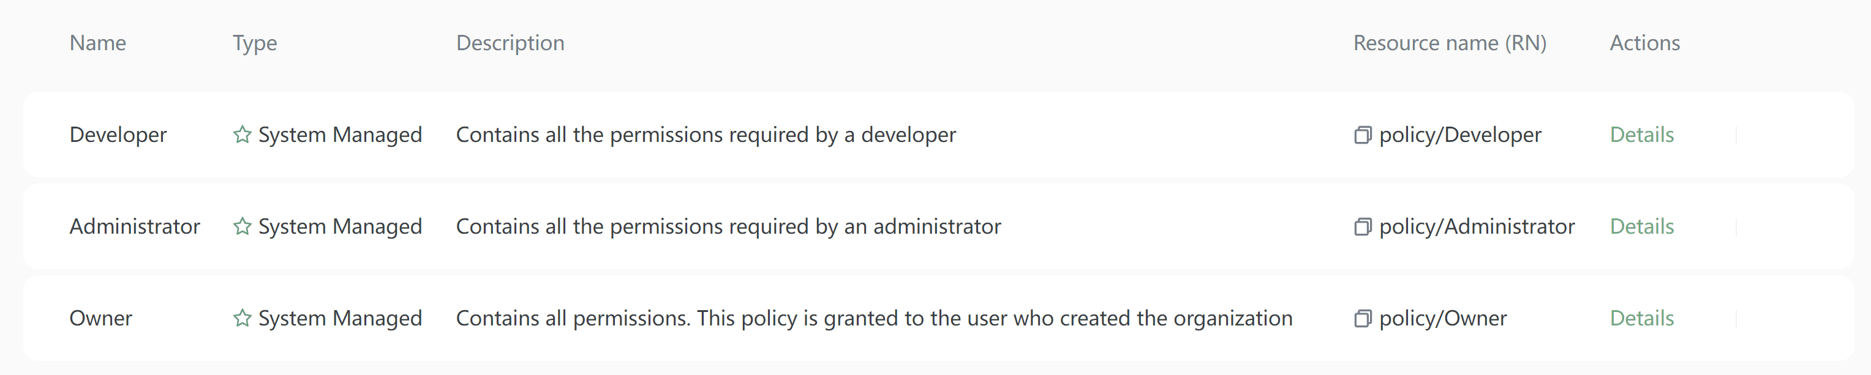1871x375 pixels.
Task: Click the Owner policy description text
Action: (874, 319)
